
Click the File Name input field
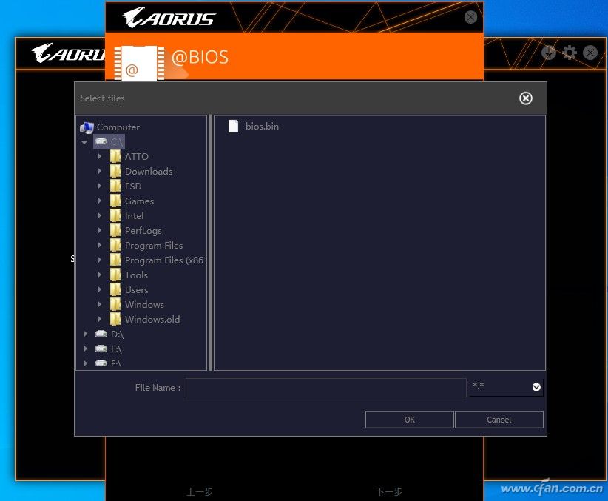325,388
